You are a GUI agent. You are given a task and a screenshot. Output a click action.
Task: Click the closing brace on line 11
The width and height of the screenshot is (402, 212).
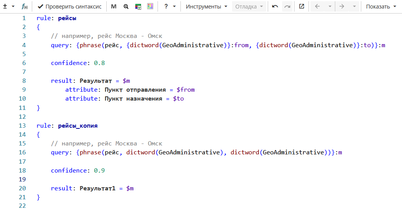pos(38,108)
